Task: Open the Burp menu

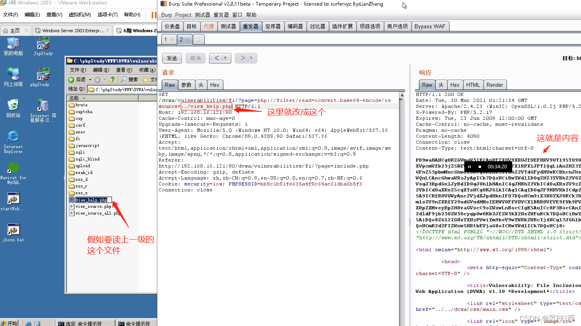Action: click(166, 15)
